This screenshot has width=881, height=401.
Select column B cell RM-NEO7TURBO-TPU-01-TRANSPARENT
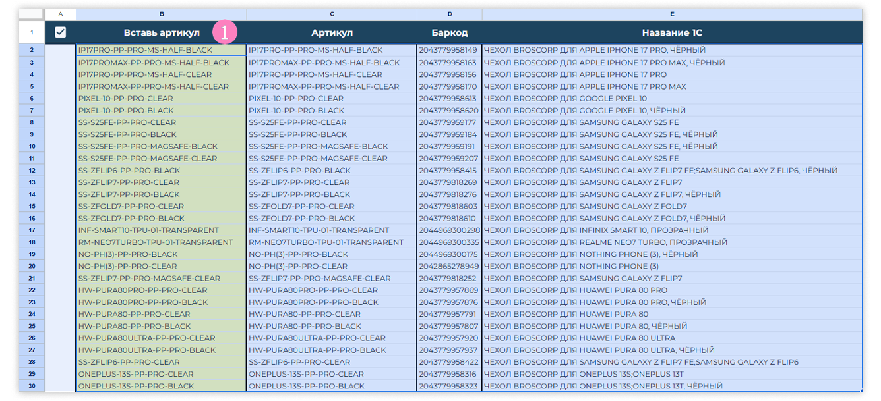[x=162, y=242]
